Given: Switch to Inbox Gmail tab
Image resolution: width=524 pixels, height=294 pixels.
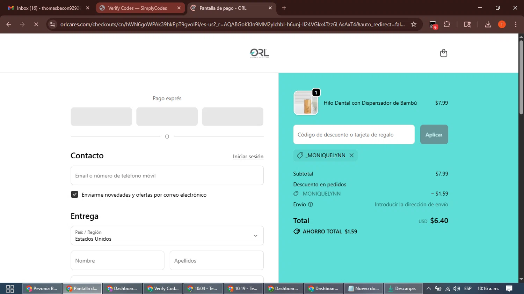Looking at the screenshot, I should tap(48, 8).
